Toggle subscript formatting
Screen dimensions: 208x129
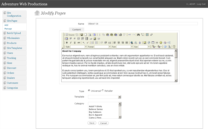coord(83,43)
